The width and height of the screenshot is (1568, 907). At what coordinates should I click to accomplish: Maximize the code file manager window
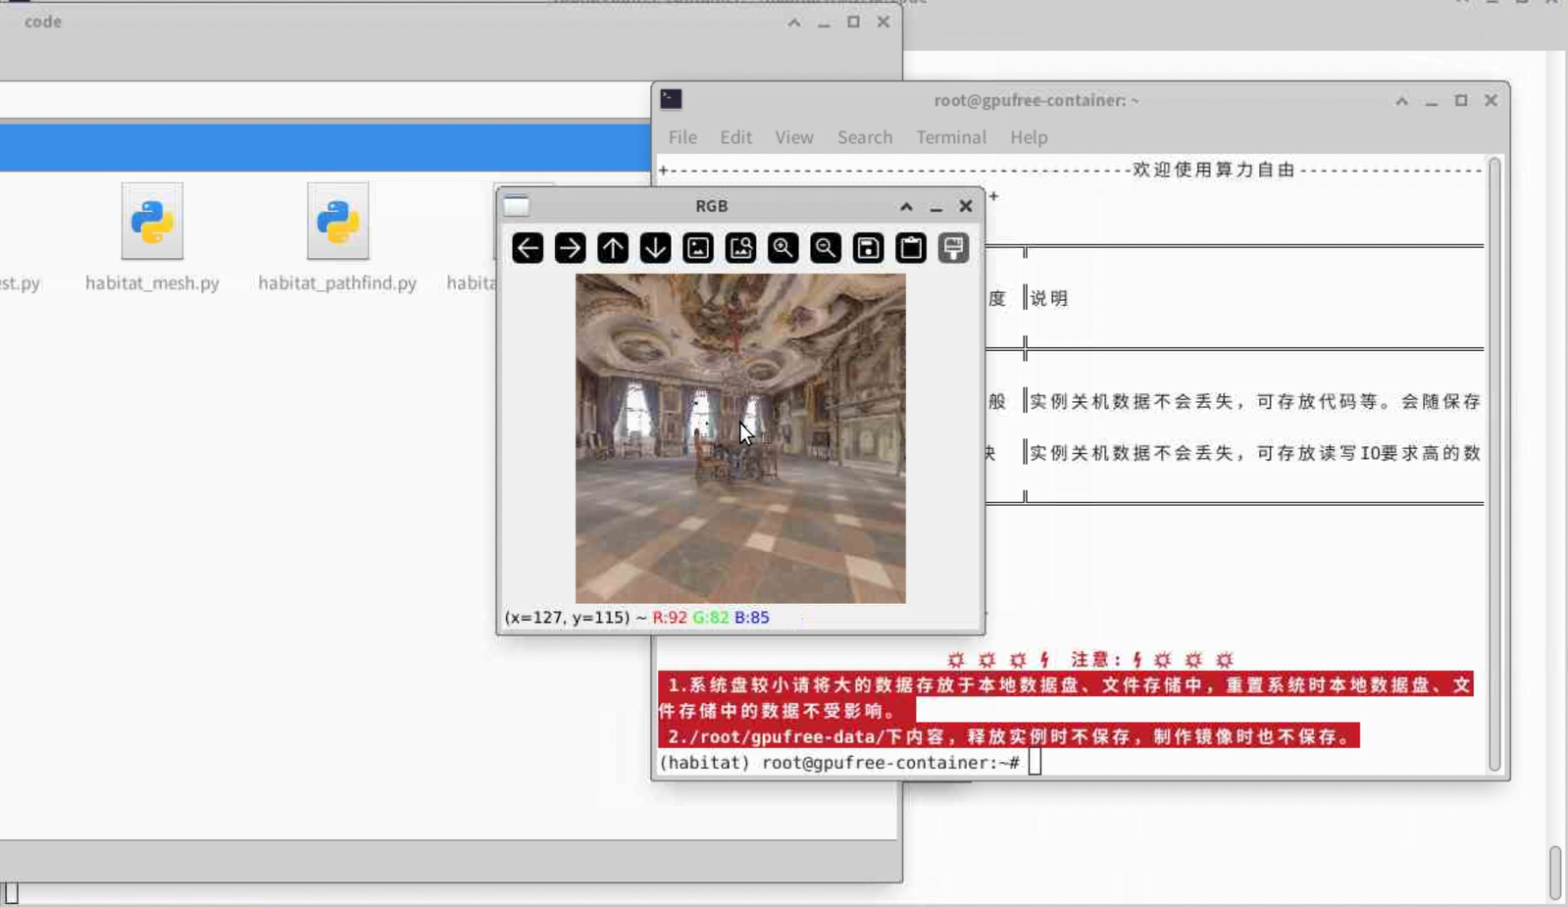pos(854,22)
